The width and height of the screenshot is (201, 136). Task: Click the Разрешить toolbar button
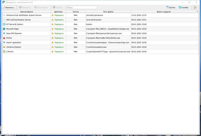25,8
